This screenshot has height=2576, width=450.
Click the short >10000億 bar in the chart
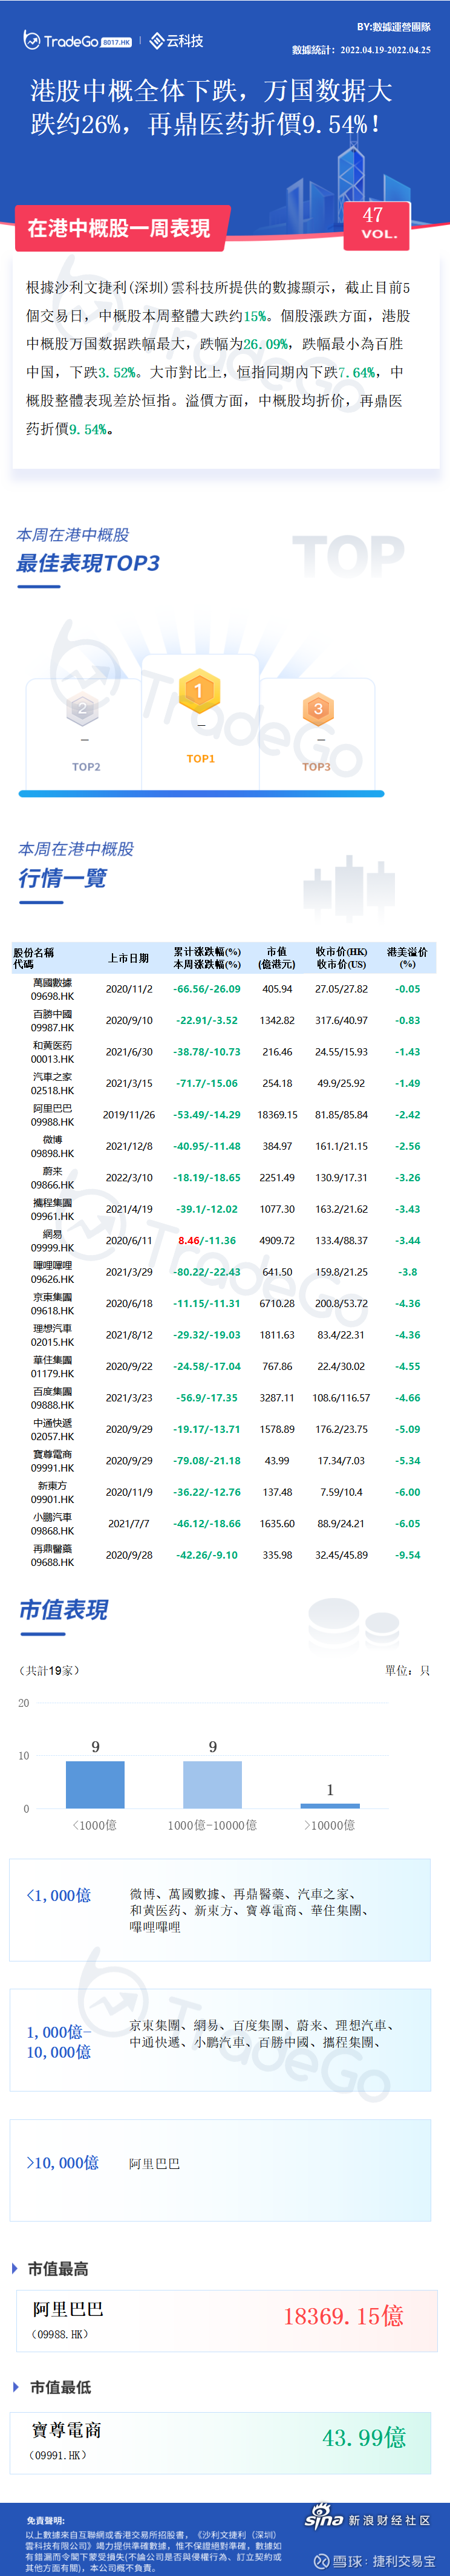point(330,1805)
